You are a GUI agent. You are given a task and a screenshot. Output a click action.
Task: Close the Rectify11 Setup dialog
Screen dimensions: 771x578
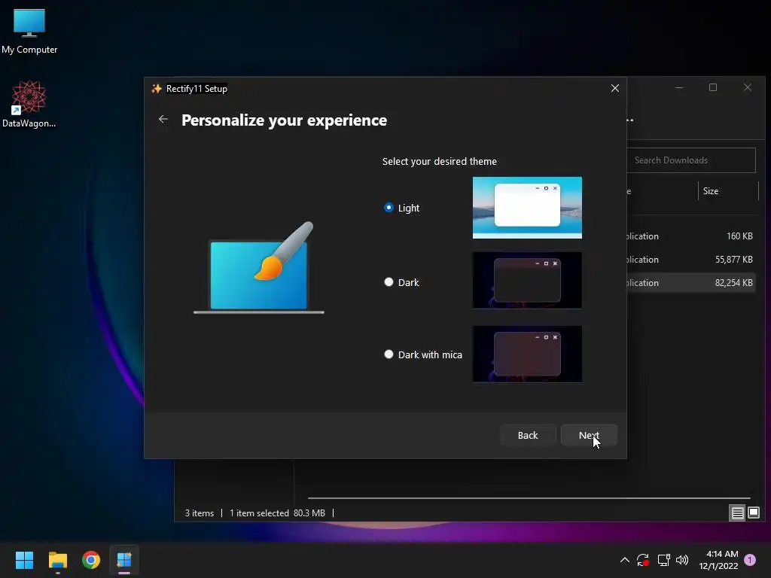[614, 88]
